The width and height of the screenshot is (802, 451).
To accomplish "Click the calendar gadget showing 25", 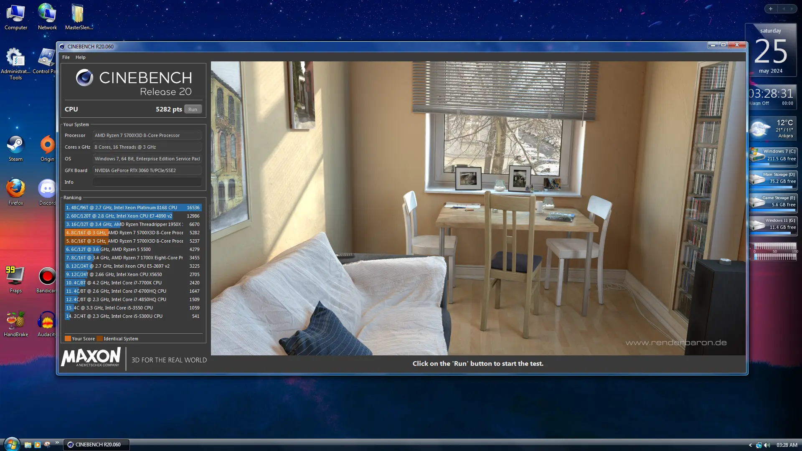I will 771,51.
